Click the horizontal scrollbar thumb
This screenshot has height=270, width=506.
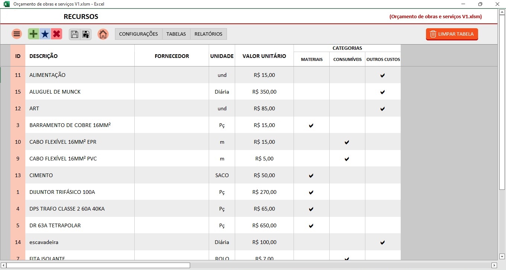pyautogui.click(x=98, y=265)
